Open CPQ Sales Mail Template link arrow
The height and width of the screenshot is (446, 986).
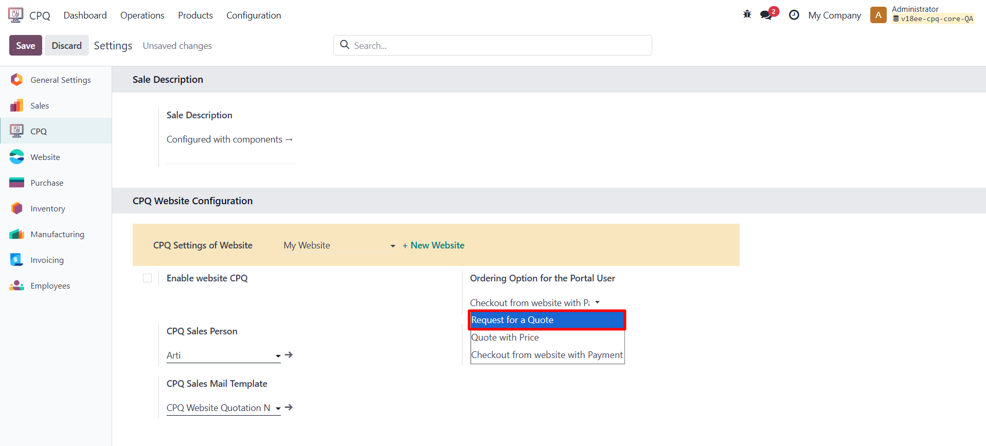289,407
